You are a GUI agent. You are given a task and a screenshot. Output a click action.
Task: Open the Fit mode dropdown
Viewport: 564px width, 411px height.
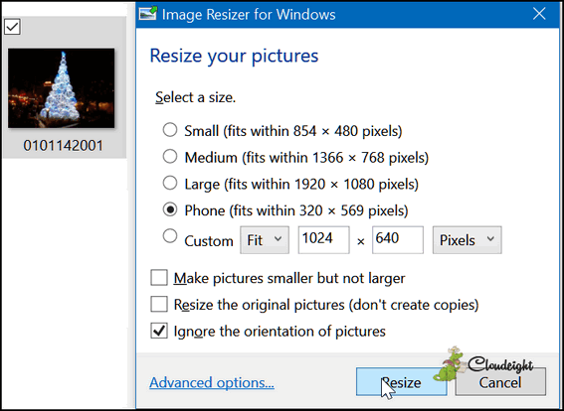tap(265, 240)
